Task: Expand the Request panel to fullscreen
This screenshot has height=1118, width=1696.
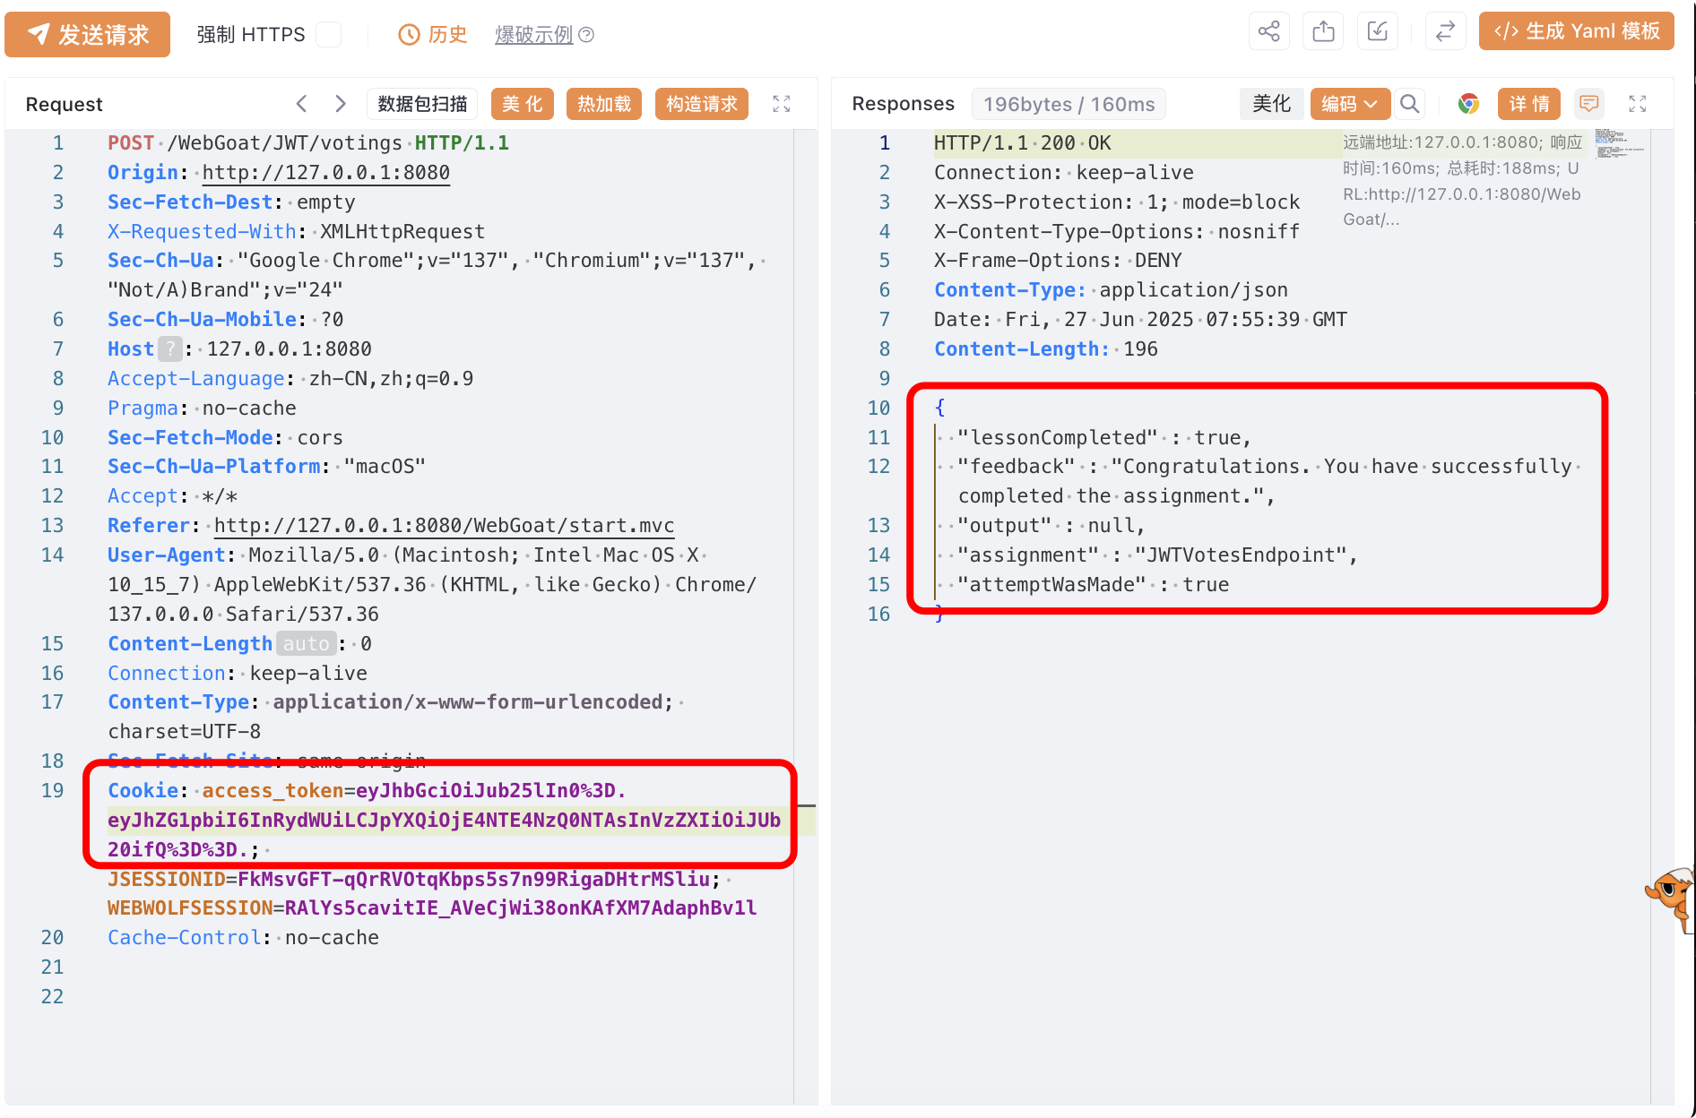Action: (782, 104)
